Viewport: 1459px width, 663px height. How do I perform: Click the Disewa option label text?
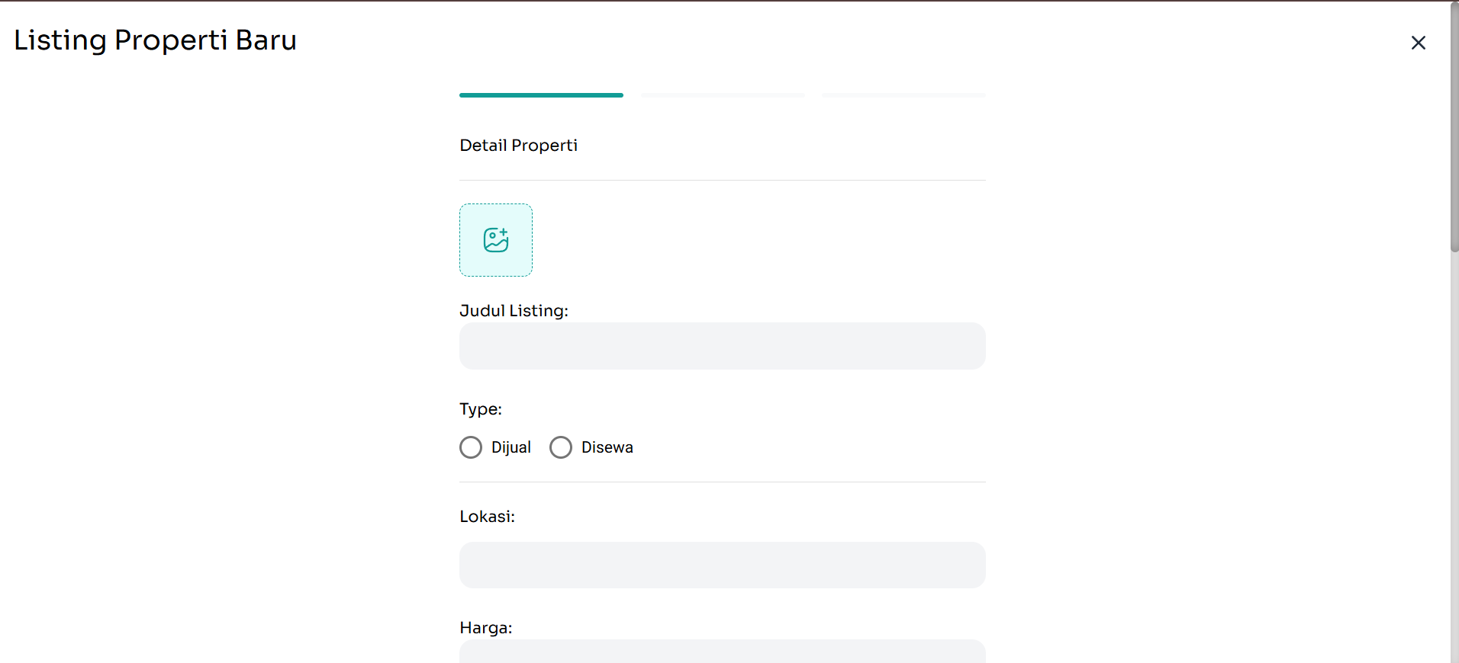click(x=607, y=447)
